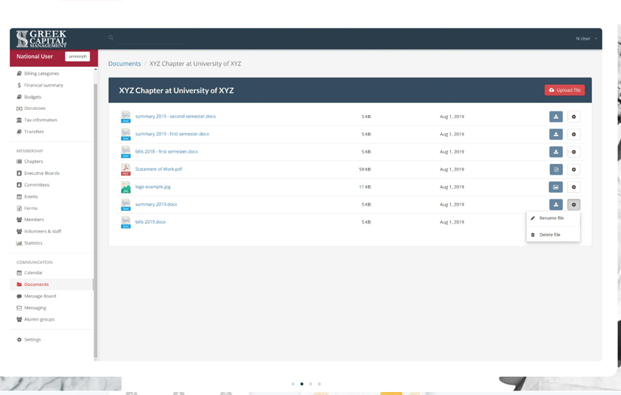The image size is (621, 395).
Task: Click the Chapters list icon
Action: tap(19, 161)
